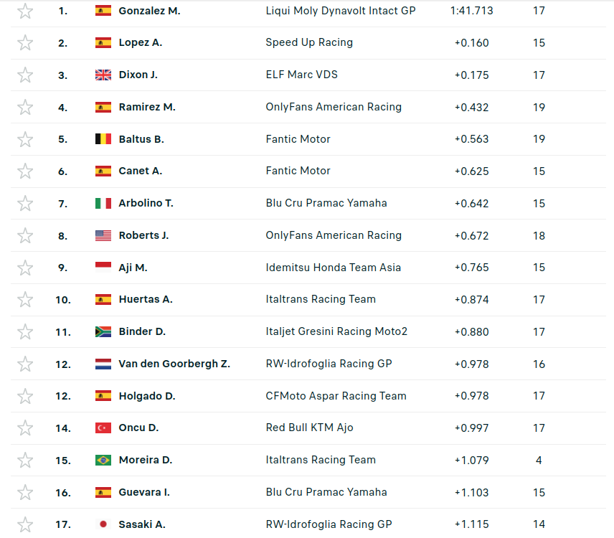
Task: Click the Brazilian flag beside Moreira D.
Action: click(x=103, y=460)
